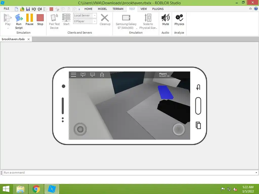Click the emulator back arrow button
The image size is (259, 194).
pyautogui.click(x=198, y=87)
